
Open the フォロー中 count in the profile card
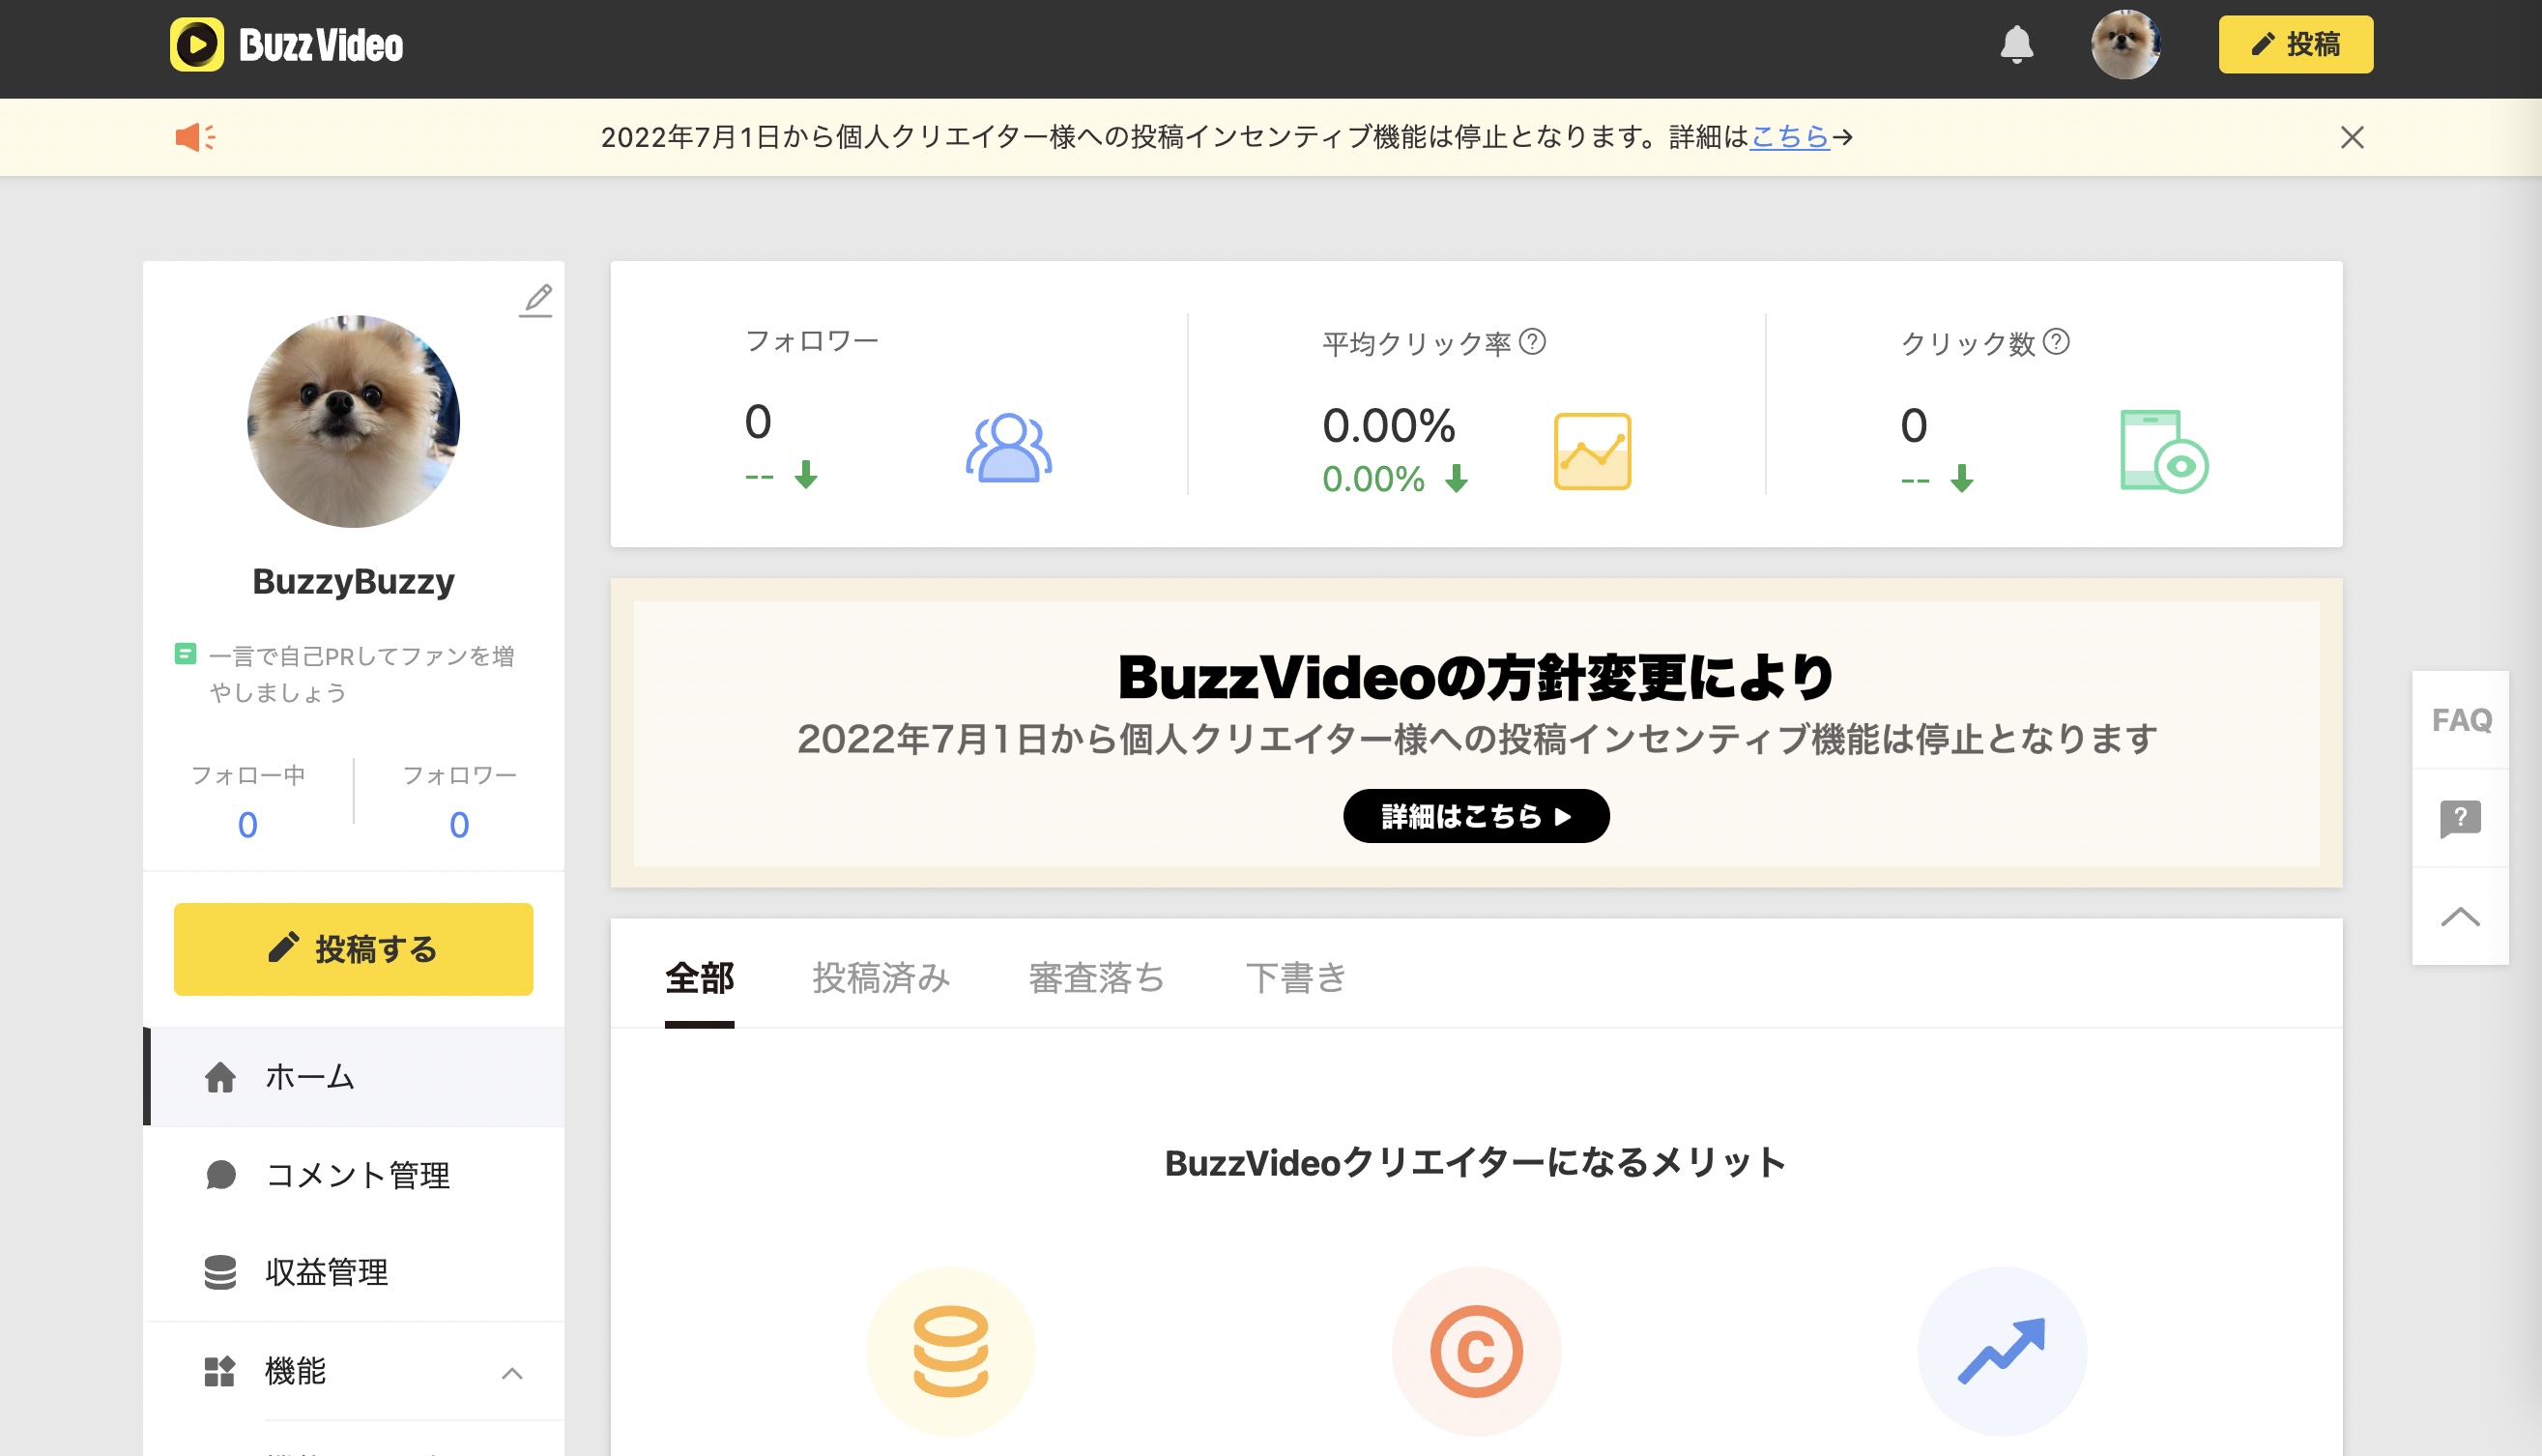pos(247,825)
